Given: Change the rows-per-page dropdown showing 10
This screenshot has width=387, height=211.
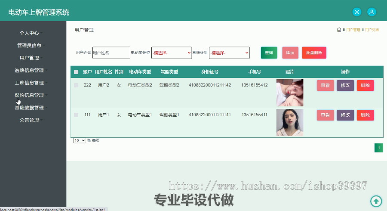Looking at the screenshot, I should tap(79, 140).
